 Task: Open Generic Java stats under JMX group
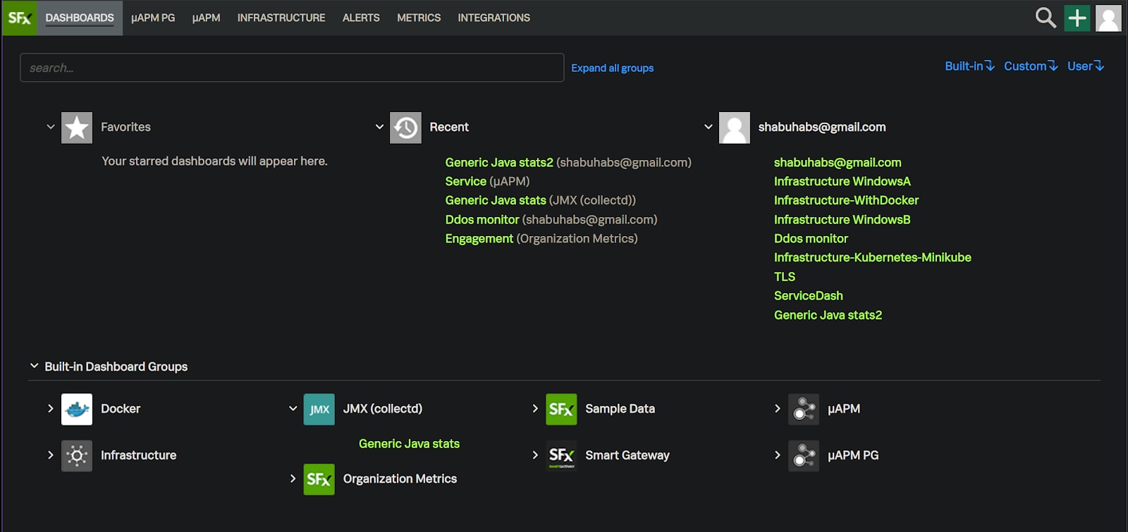click(409, 444)
